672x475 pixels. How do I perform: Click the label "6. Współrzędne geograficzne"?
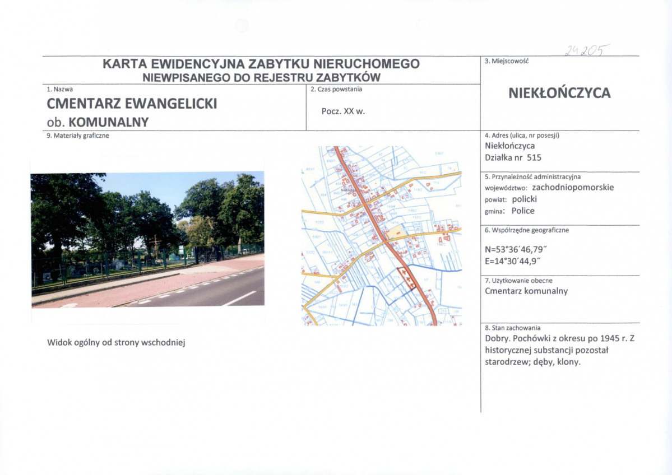click(x=527, y=230)
